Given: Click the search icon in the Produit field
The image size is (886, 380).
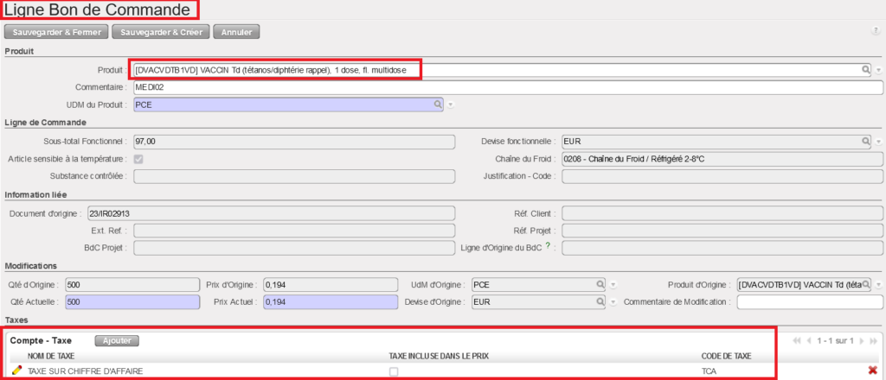Looking at the screenshot, I should [x=864, y=70].
